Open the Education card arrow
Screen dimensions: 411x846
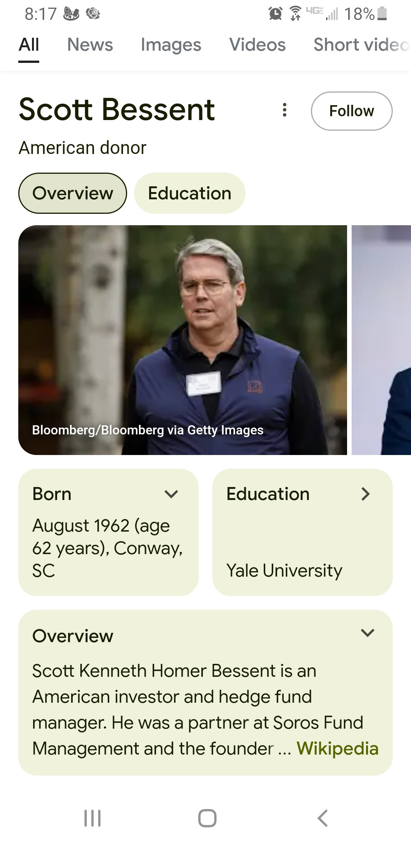click(x=365, y=494)
